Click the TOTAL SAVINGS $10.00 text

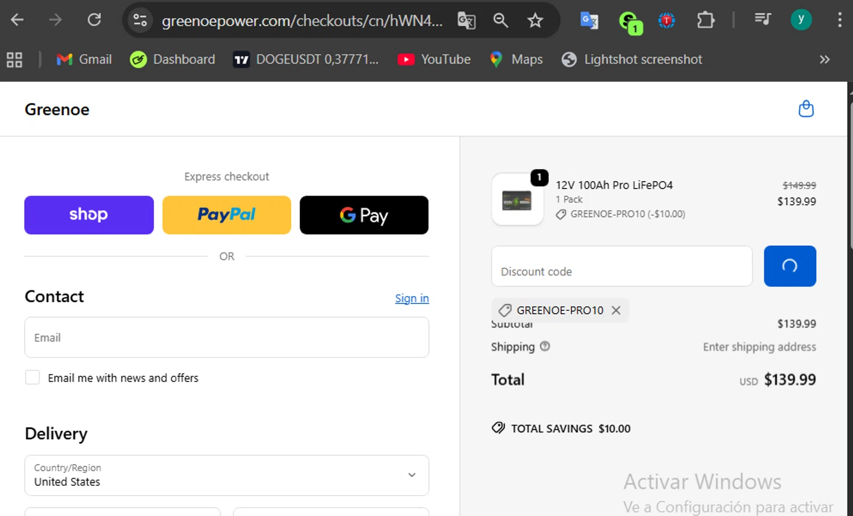(x=570, y=428)
